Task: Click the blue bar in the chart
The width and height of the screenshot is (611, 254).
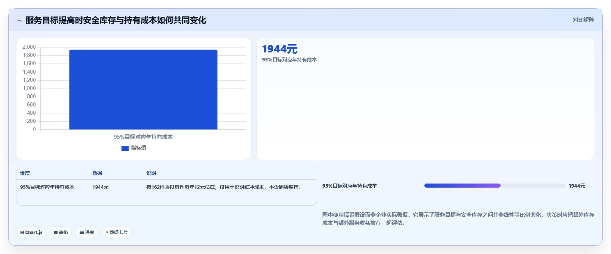Action: [x=143, y=90]
